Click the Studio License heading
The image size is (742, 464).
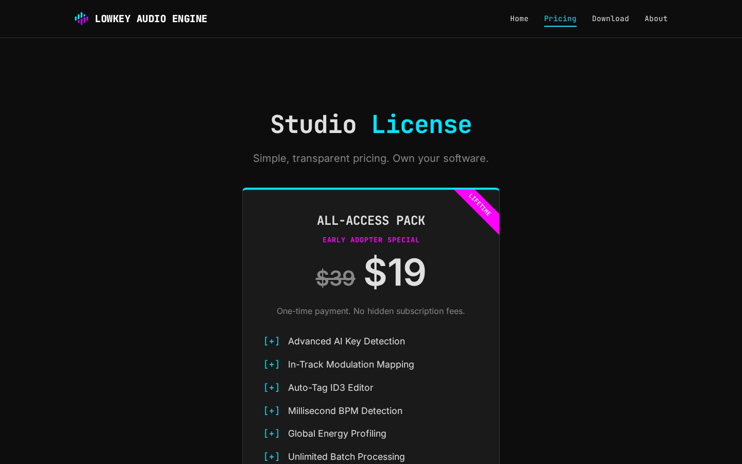coord(371,125)
